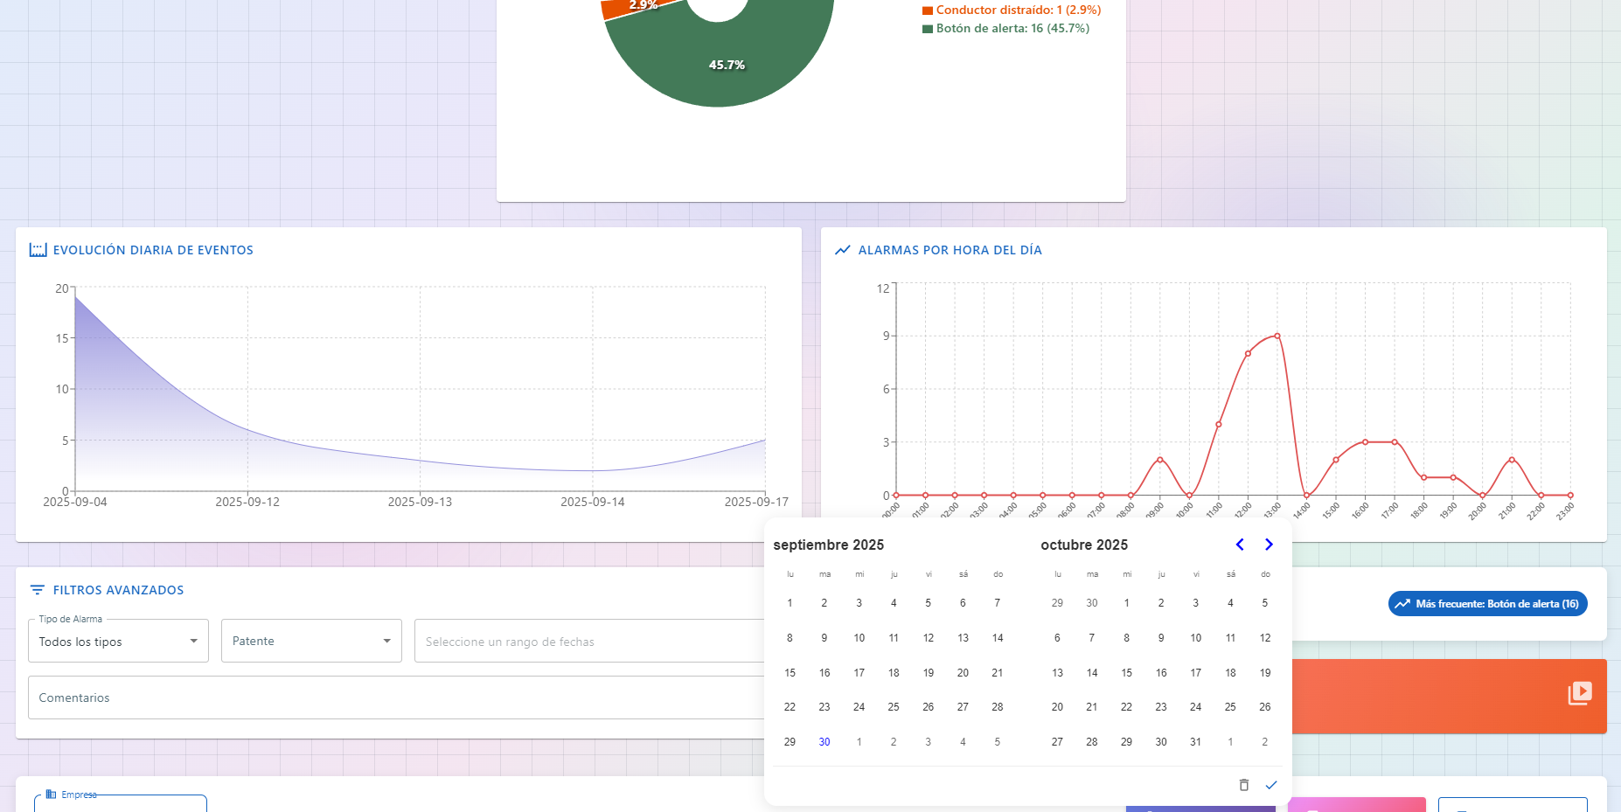
Task: Open the Tipo de Alarma dropdown
Action: 118,642
